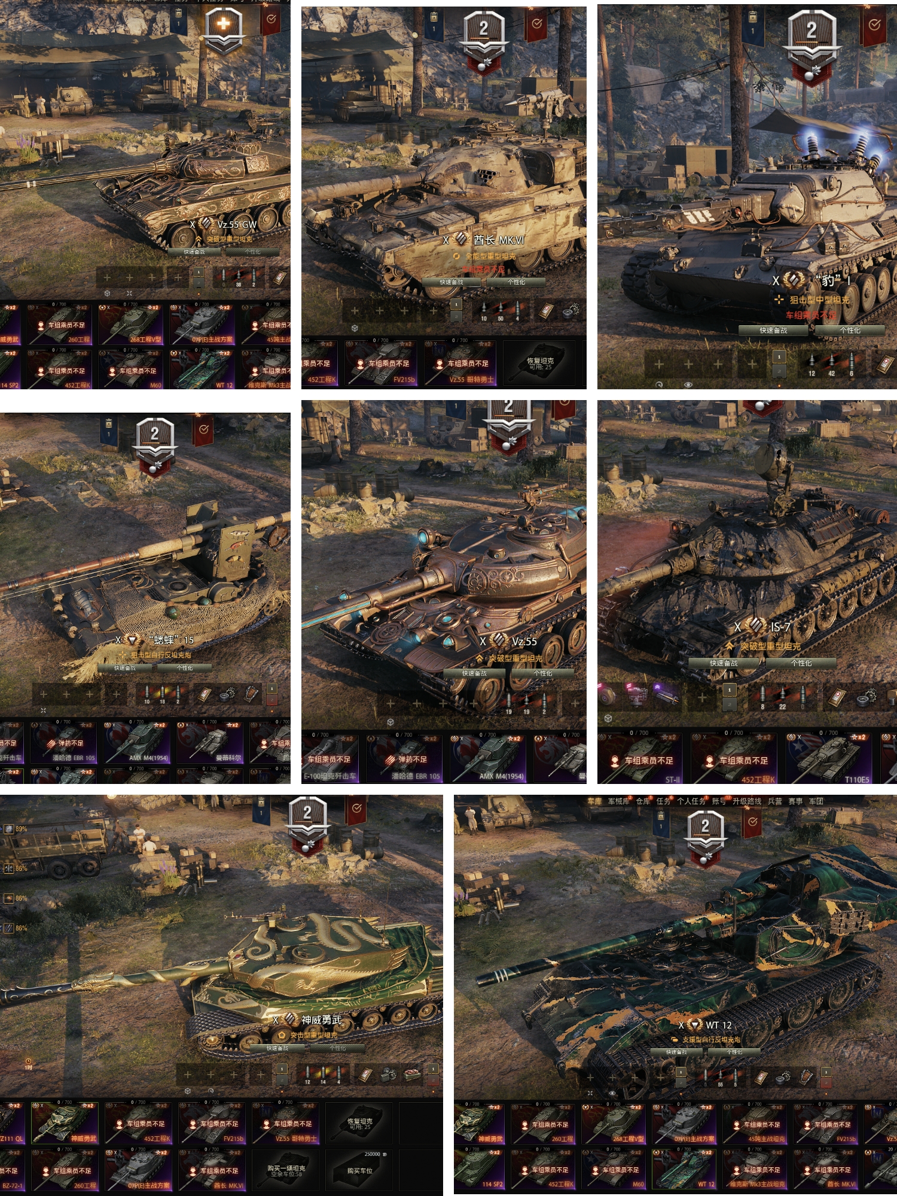The height and width of the screenshot is (1196, 897).
Task: Open the 兵营 menu item
Action: (774, 801)
